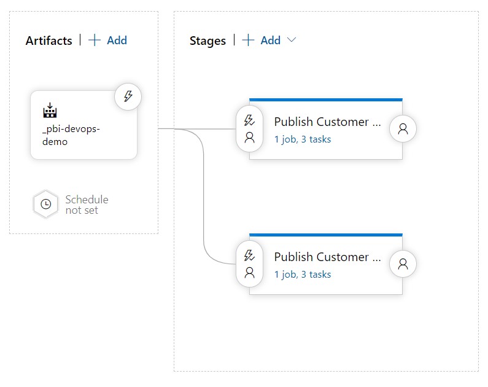Click the build artifact icon on the artifact card
Viewport: 488px width, 387px height.
point(50,110)
